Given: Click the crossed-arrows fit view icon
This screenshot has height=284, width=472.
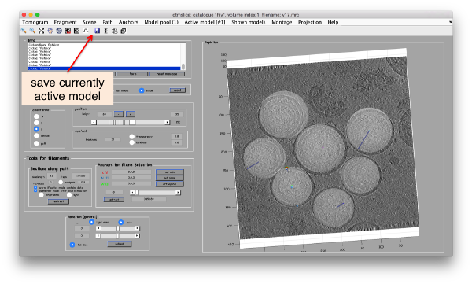Looking at the screenshot, I should coord(41,31).
